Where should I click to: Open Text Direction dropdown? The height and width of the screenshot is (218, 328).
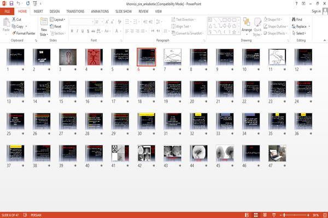[184, 20]
